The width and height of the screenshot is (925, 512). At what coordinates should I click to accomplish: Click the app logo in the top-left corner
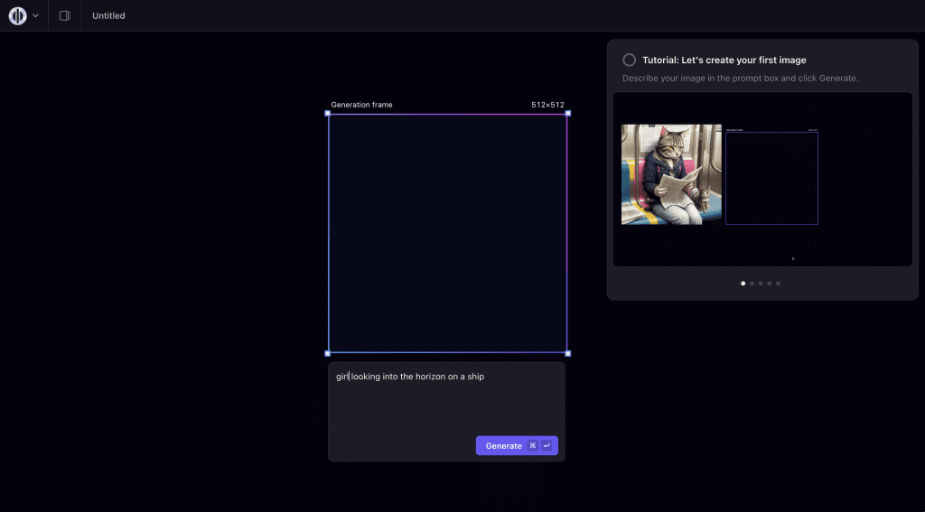point(17,16)
